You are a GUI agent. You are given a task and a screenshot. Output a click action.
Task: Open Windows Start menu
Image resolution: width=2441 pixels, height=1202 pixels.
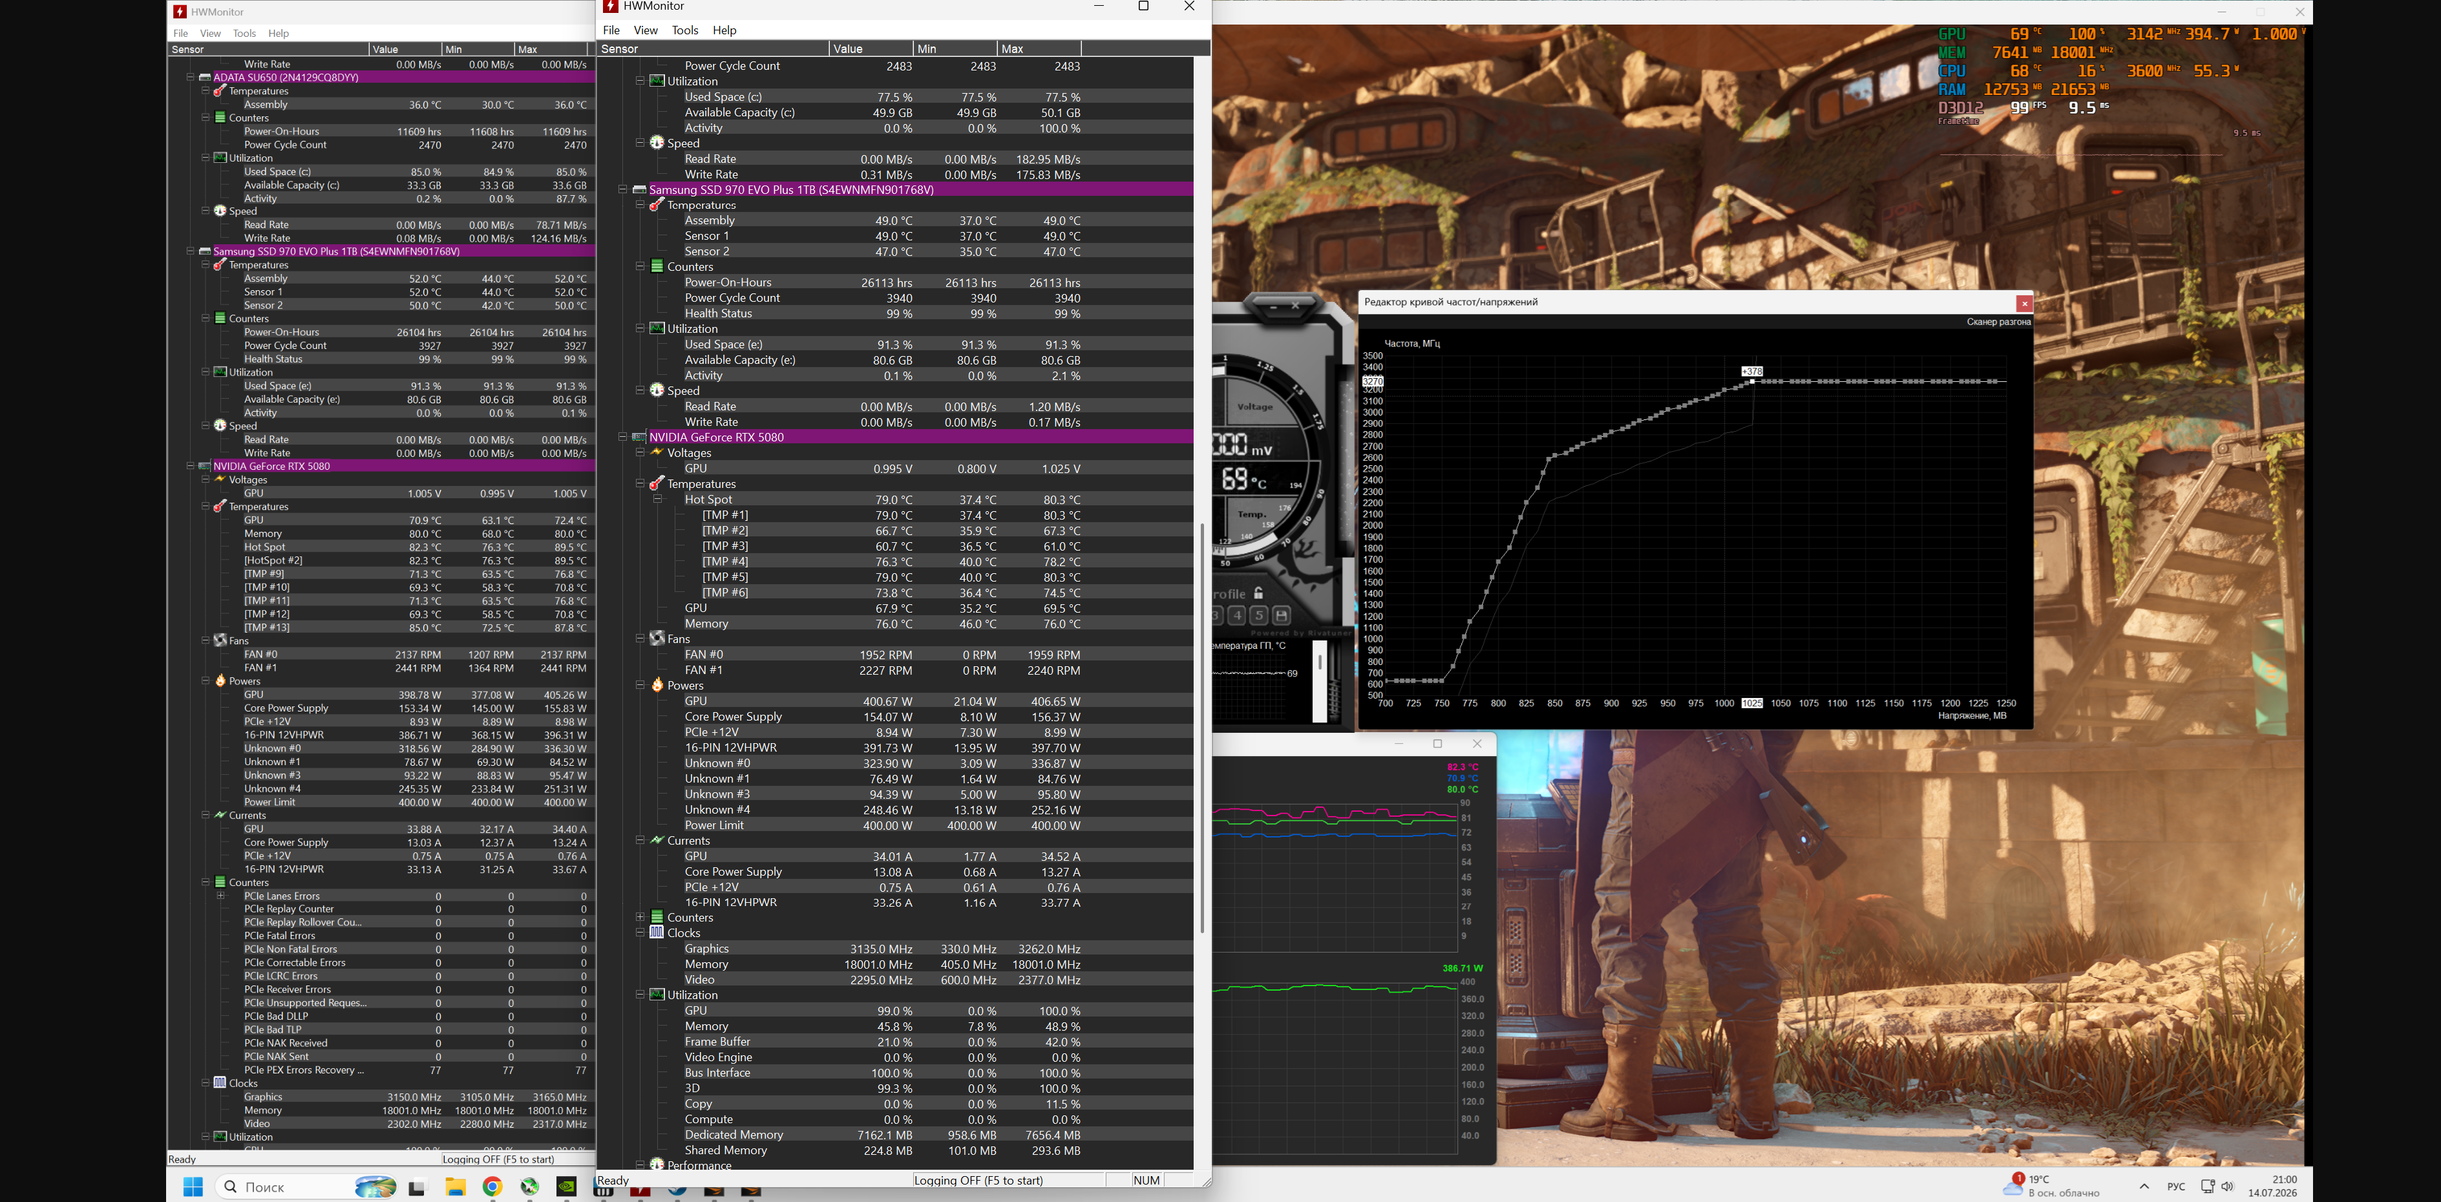pyautogui.click(x=193, y=1187)
